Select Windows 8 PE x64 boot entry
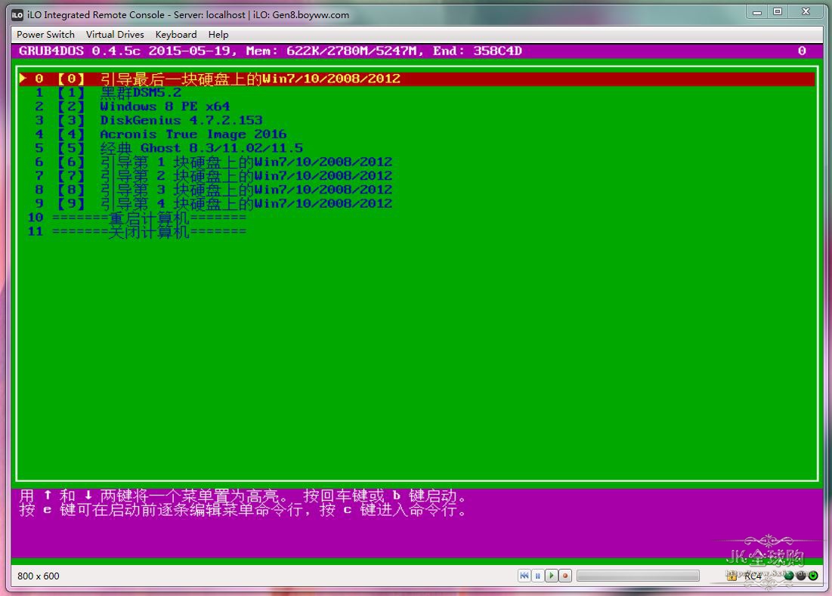Image resolution: width=832 pixels, height=596 pixels. 165,107
